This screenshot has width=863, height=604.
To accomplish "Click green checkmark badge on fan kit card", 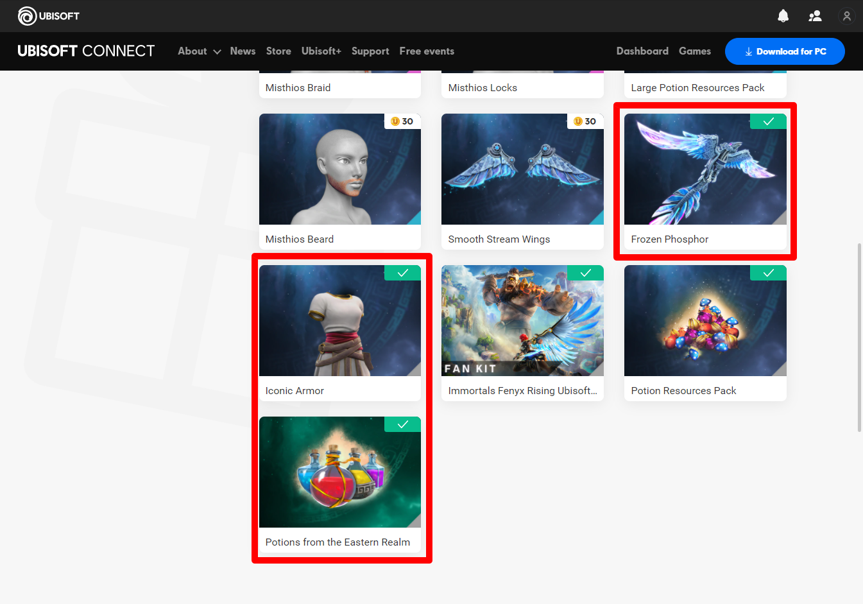I will pyautogui.click(x=585, y=273).
